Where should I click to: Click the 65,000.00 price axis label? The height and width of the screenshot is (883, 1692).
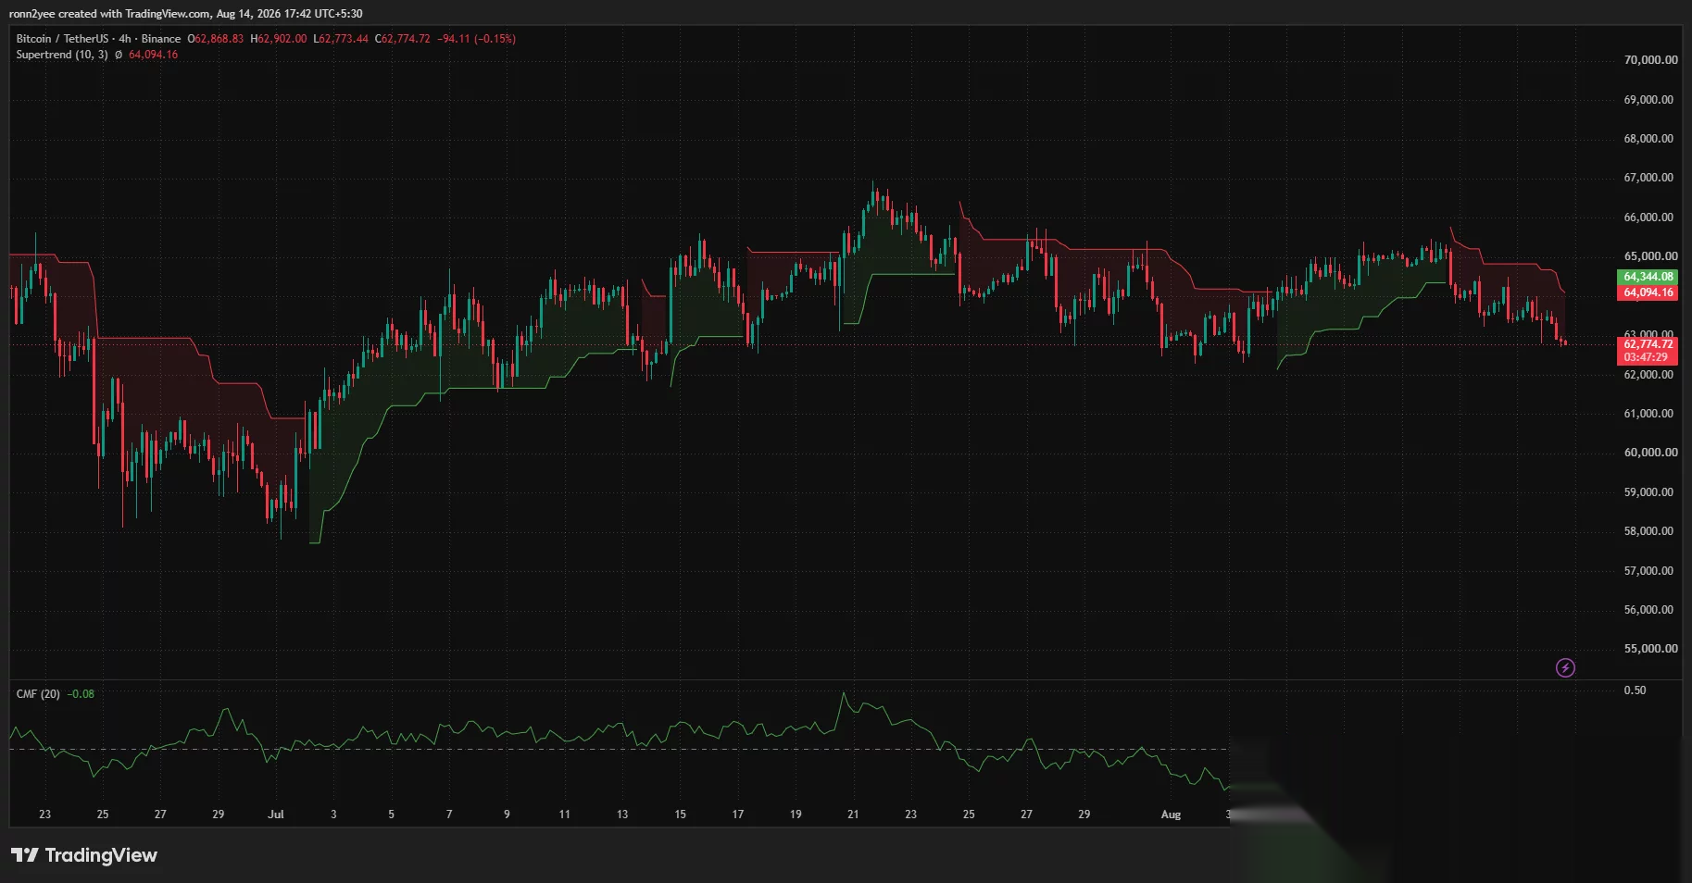(1650, 256)
